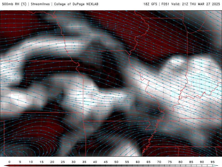Select the '75' label on color scale
The height and width of the screenshot is (167, 222).
(x=170, y=162)
